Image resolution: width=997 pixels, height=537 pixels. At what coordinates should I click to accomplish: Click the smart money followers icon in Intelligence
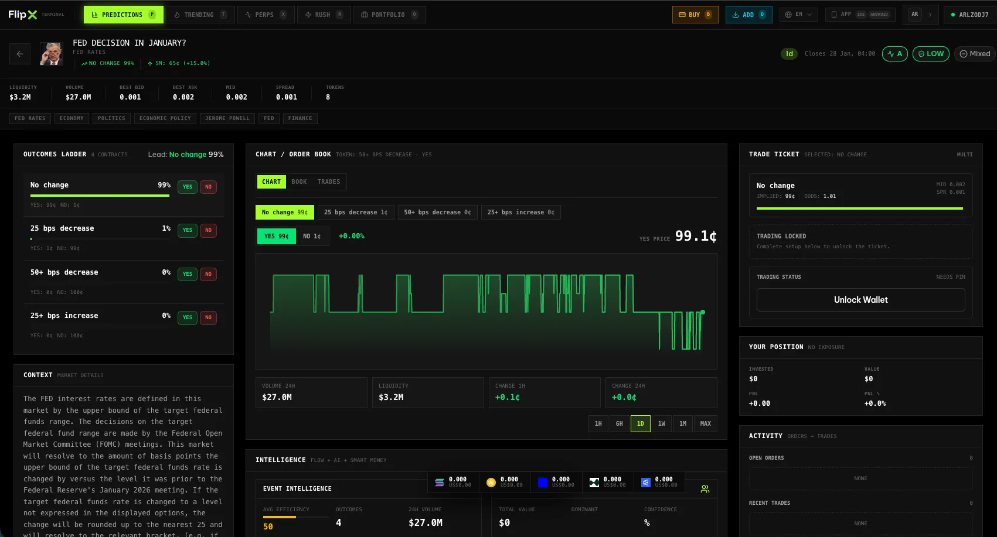point(705,488)
